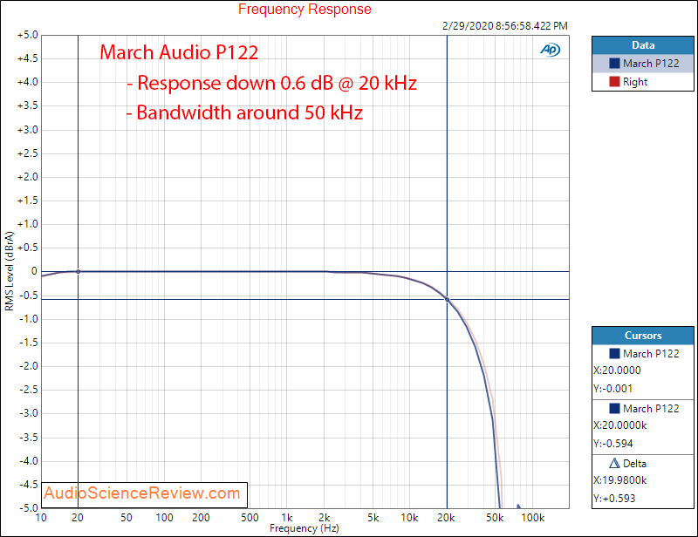The width and height of the screenshot is (698, 537).
Task: Click the 100k label on the frequency axis
Action: 533,518
